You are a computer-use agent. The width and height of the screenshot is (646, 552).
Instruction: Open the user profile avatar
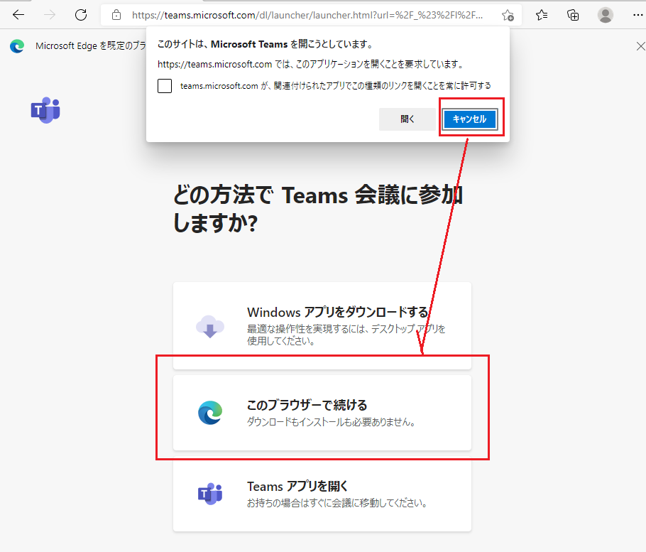[x=606, y=15]
